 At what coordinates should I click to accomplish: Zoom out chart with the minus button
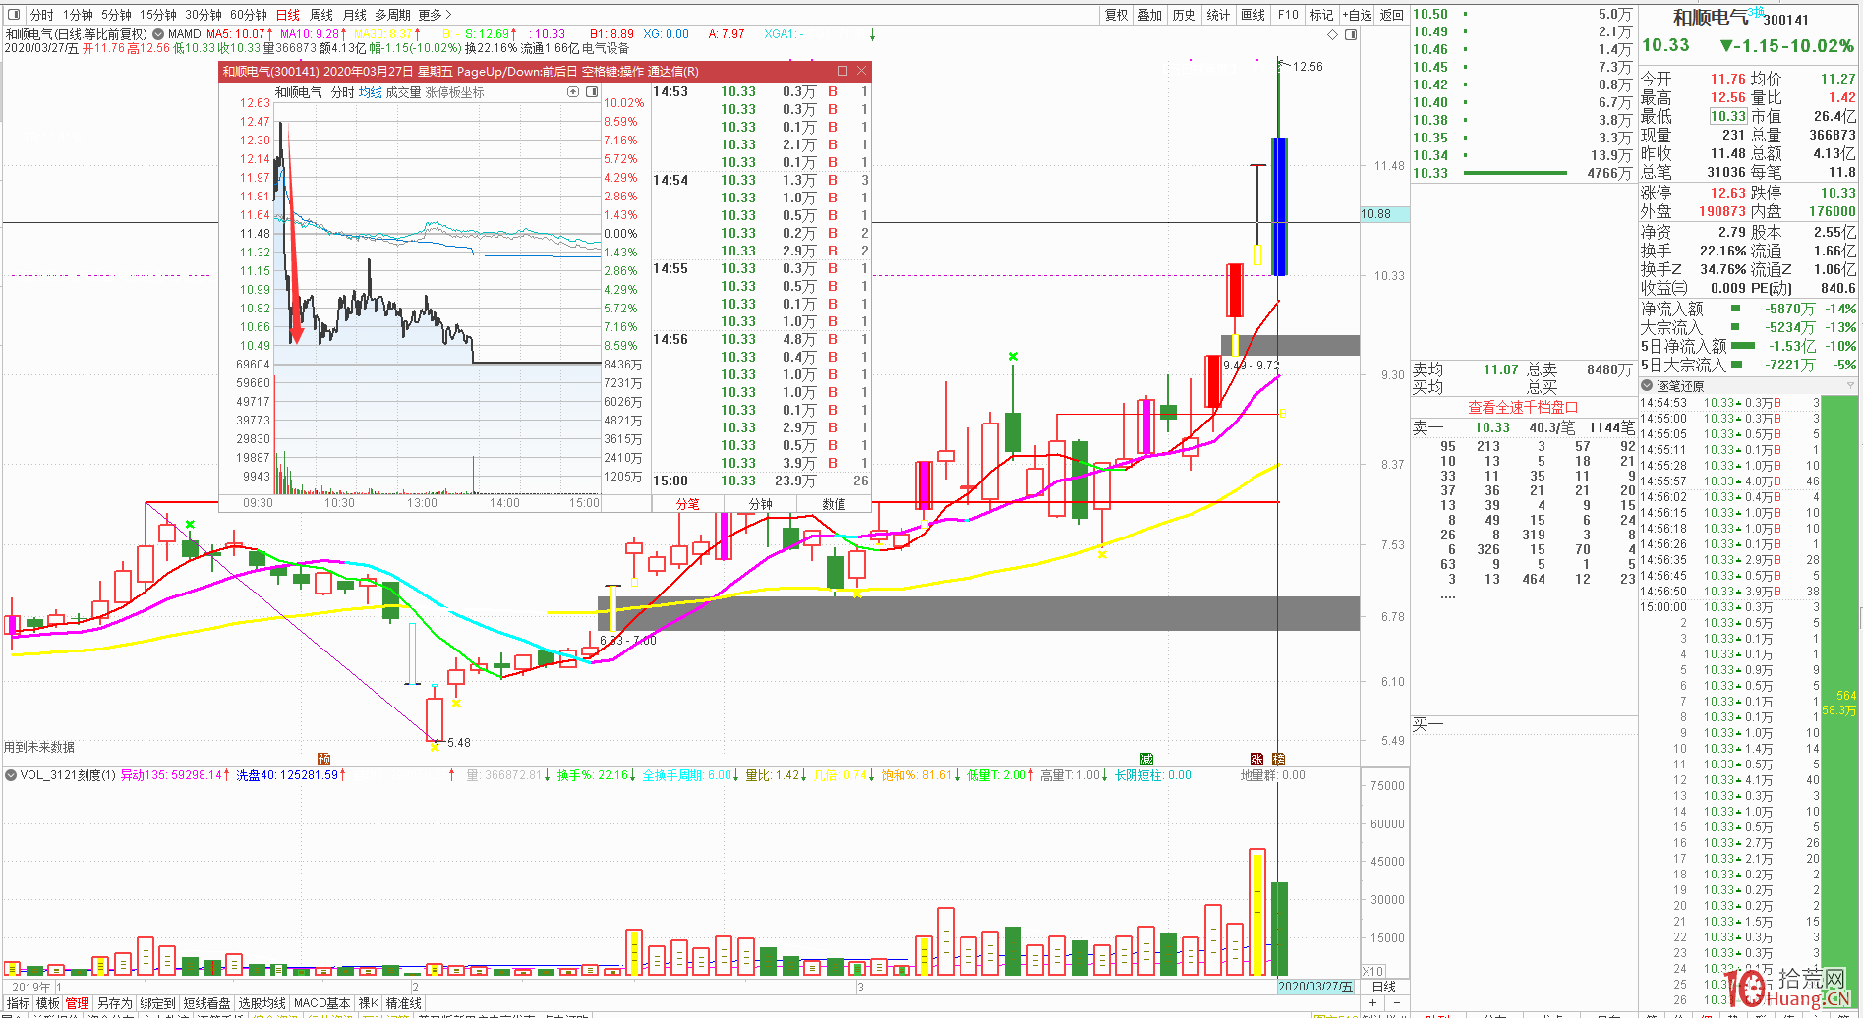pos(1397,1002)
